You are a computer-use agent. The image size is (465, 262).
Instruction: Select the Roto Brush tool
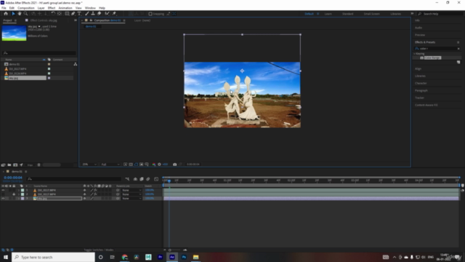(x=107, y=14)
